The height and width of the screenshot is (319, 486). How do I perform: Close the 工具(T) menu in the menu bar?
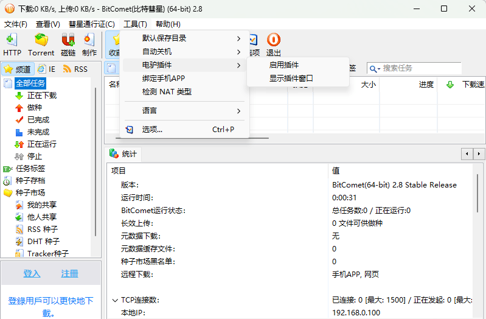[135, 24]
